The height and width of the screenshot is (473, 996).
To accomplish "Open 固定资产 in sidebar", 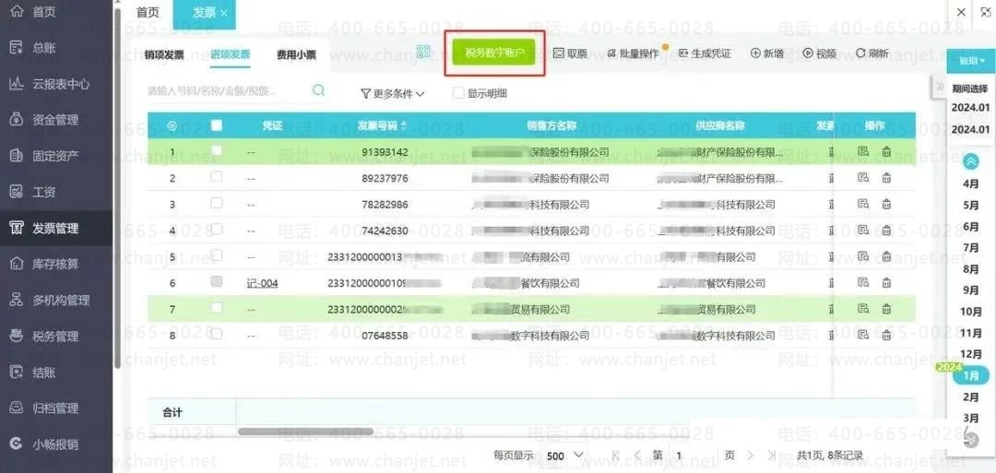I will coord(55,156).
